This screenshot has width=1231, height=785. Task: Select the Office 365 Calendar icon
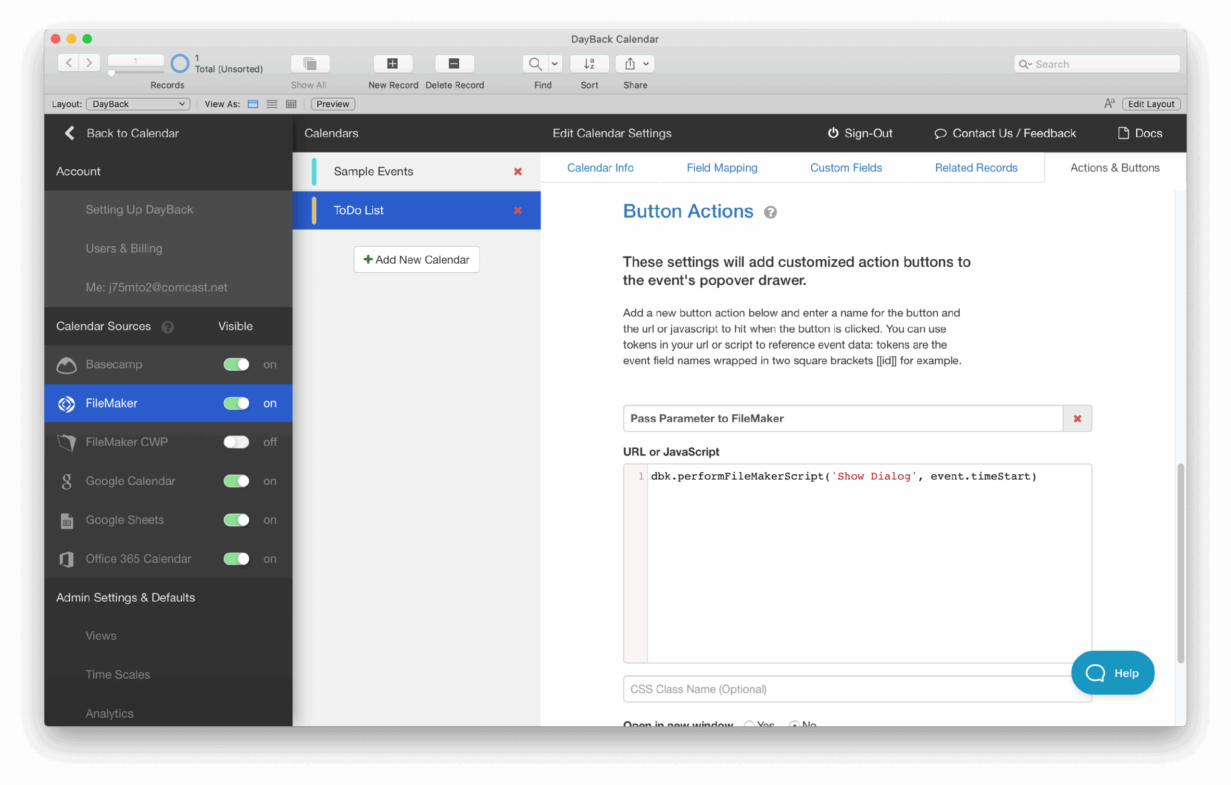pos(66,559)
